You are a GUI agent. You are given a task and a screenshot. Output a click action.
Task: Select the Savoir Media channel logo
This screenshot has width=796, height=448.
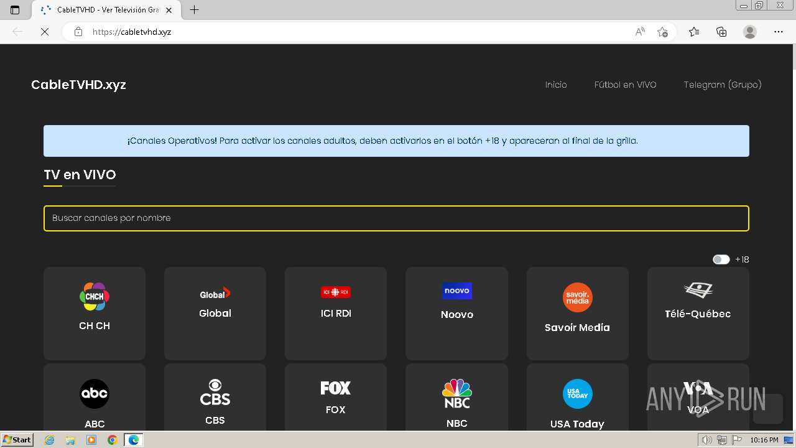click(x=578, y=297)
